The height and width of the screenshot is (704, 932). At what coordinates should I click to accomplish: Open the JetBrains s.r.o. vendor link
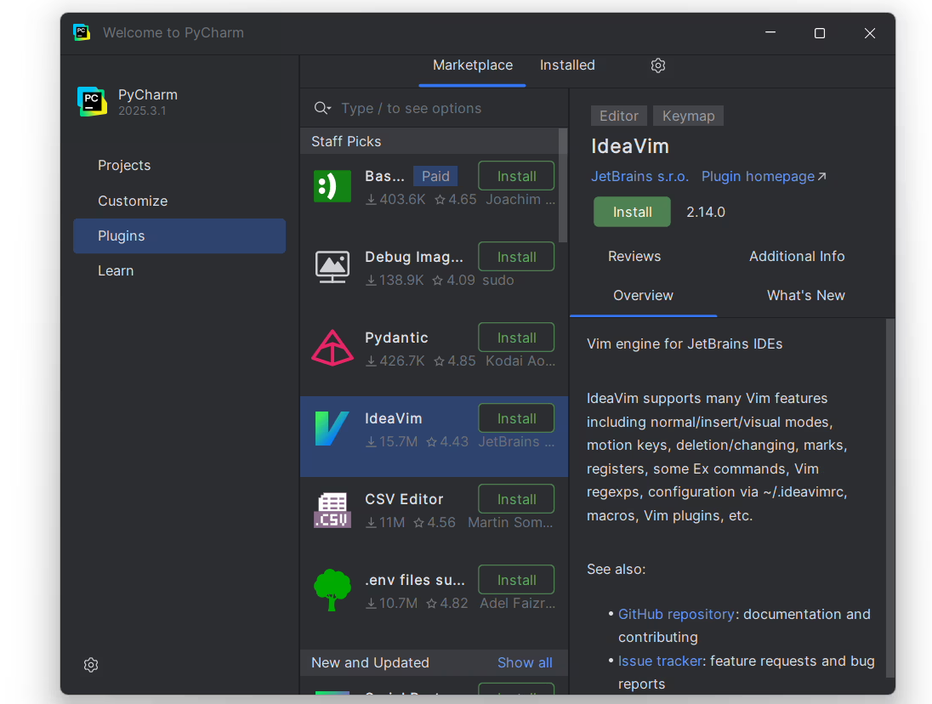coord(639,177)
